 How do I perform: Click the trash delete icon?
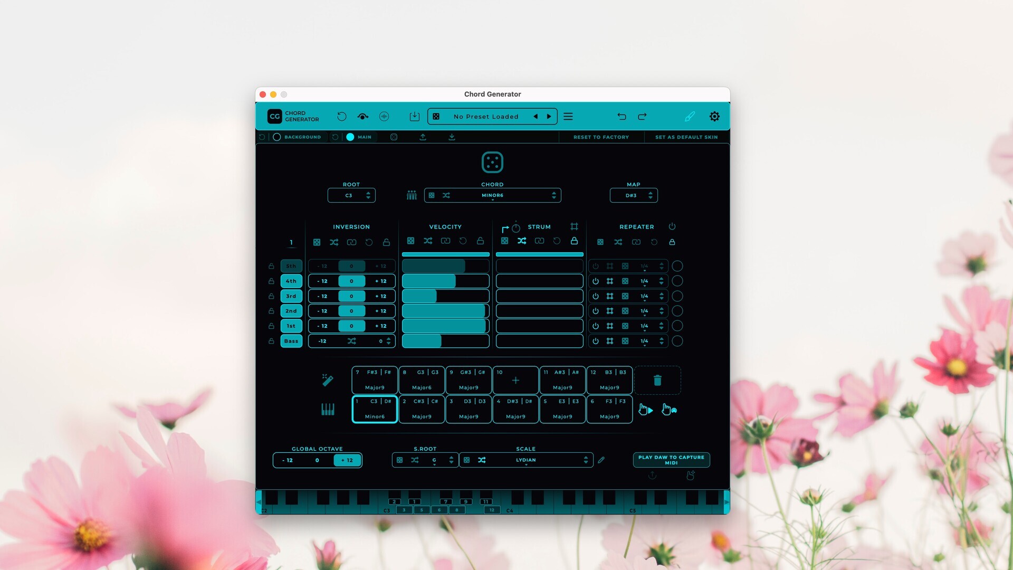[x=657, y=380]
